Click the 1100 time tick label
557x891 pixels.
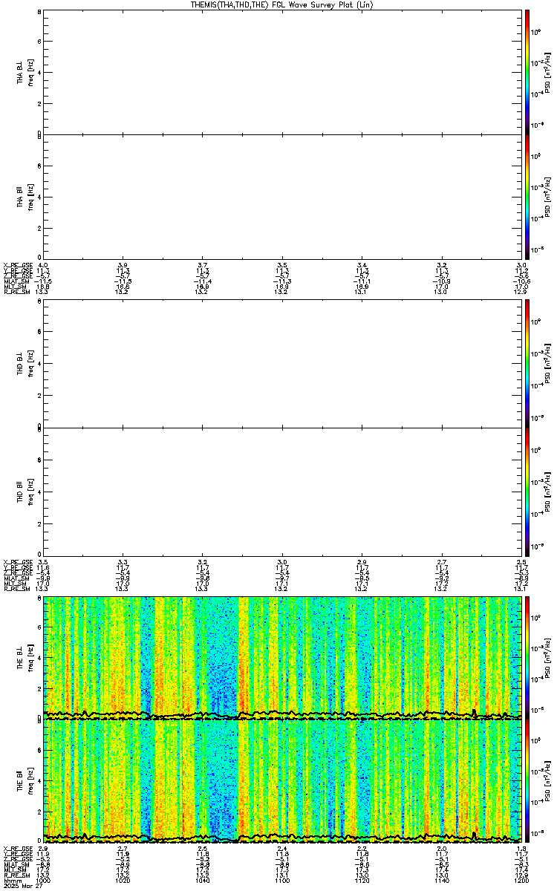tap(282, 881)
